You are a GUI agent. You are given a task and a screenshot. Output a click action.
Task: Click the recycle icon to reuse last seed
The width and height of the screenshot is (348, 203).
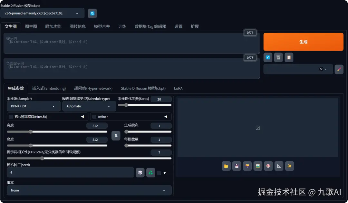(150, 172)
